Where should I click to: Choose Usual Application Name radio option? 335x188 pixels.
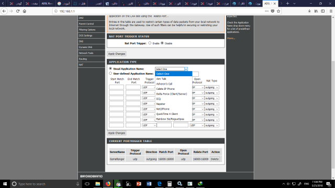tap(110, 68)
